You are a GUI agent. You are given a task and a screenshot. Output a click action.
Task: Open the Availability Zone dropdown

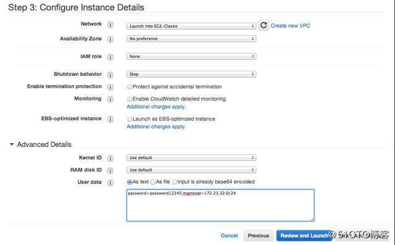[x=191, y=39]
